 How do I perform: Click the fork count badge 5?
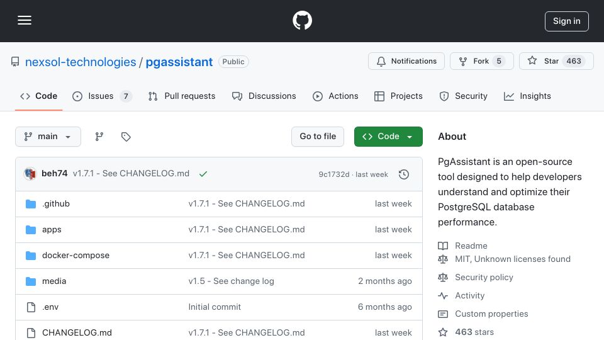[499, 61]
